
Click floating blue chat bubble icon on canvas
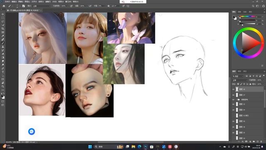point(32,132)
